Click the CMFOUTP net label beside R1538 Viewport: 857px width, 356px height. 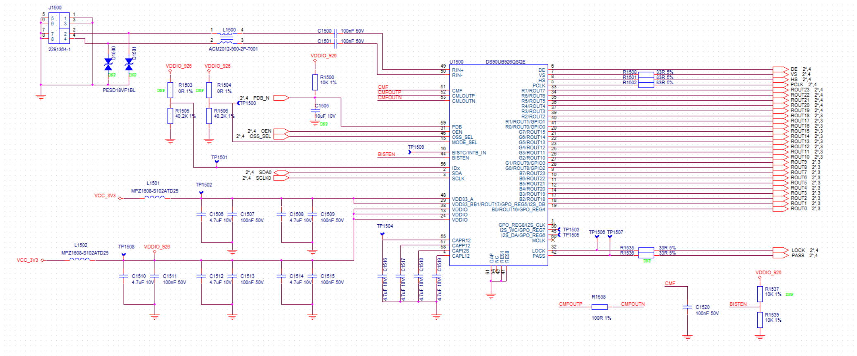pyautogui.click(x=570, y=304)
